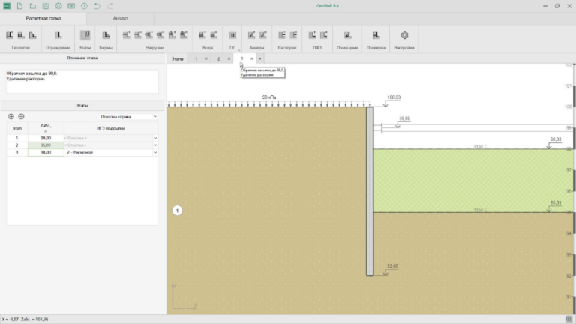The image size is (576, 324).
Task: Open the info icon in the title bar
Action: pyautogui.click(x=84, y=6)
